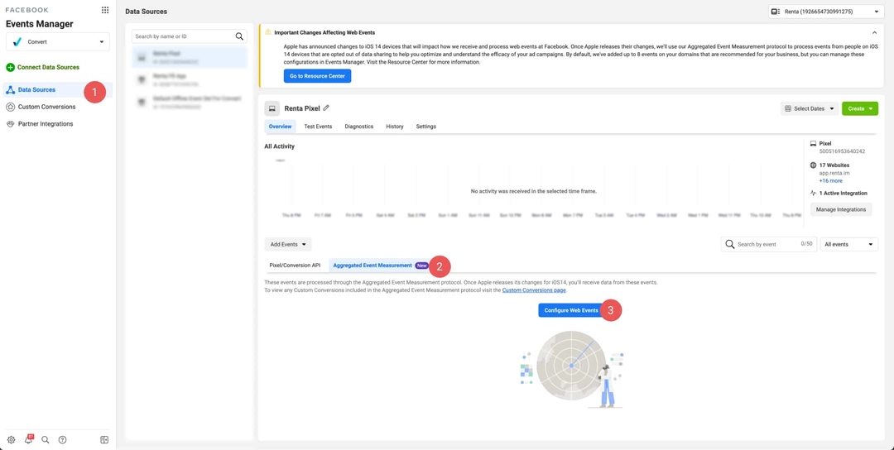This screenshot has width=894, height=450.
Task: Switch to the Test Events tab
Action: pos(318,127)
